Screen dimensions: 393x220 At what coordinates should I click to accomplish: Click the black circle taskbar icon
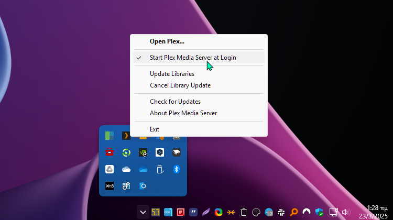pyautogui.click(x=256, y=212)
